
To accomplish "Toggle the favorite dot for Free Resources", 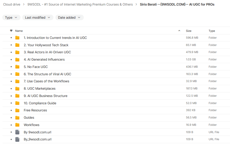I will (11, 110).
